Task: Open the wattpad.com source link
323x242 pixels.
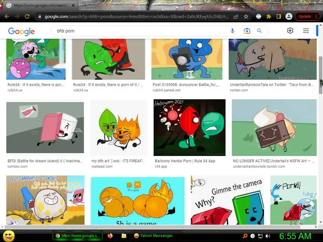Action: point(102,166)
